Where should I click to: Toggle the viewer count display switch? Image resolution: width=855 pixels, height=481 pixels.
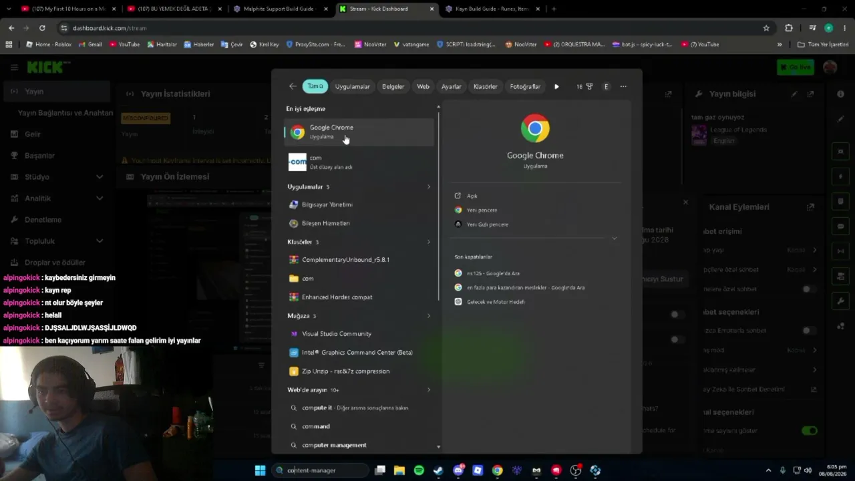point(809,431)
